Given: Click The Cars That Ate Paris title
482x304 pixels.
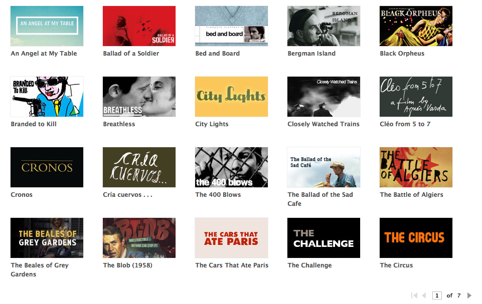Looking at the screenshot, I should tap(232, 265).
